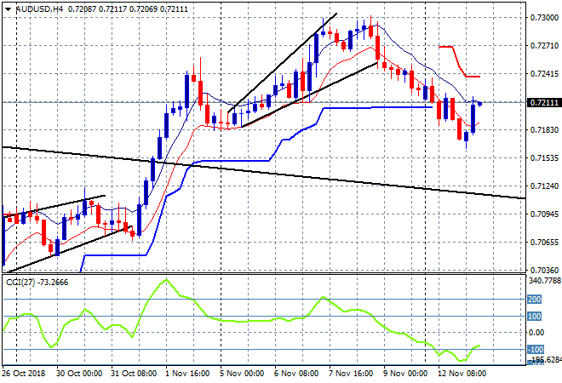Select the AUDUSD,H4 symbol title
The image size is (562, 383).
tap(37, 8)
